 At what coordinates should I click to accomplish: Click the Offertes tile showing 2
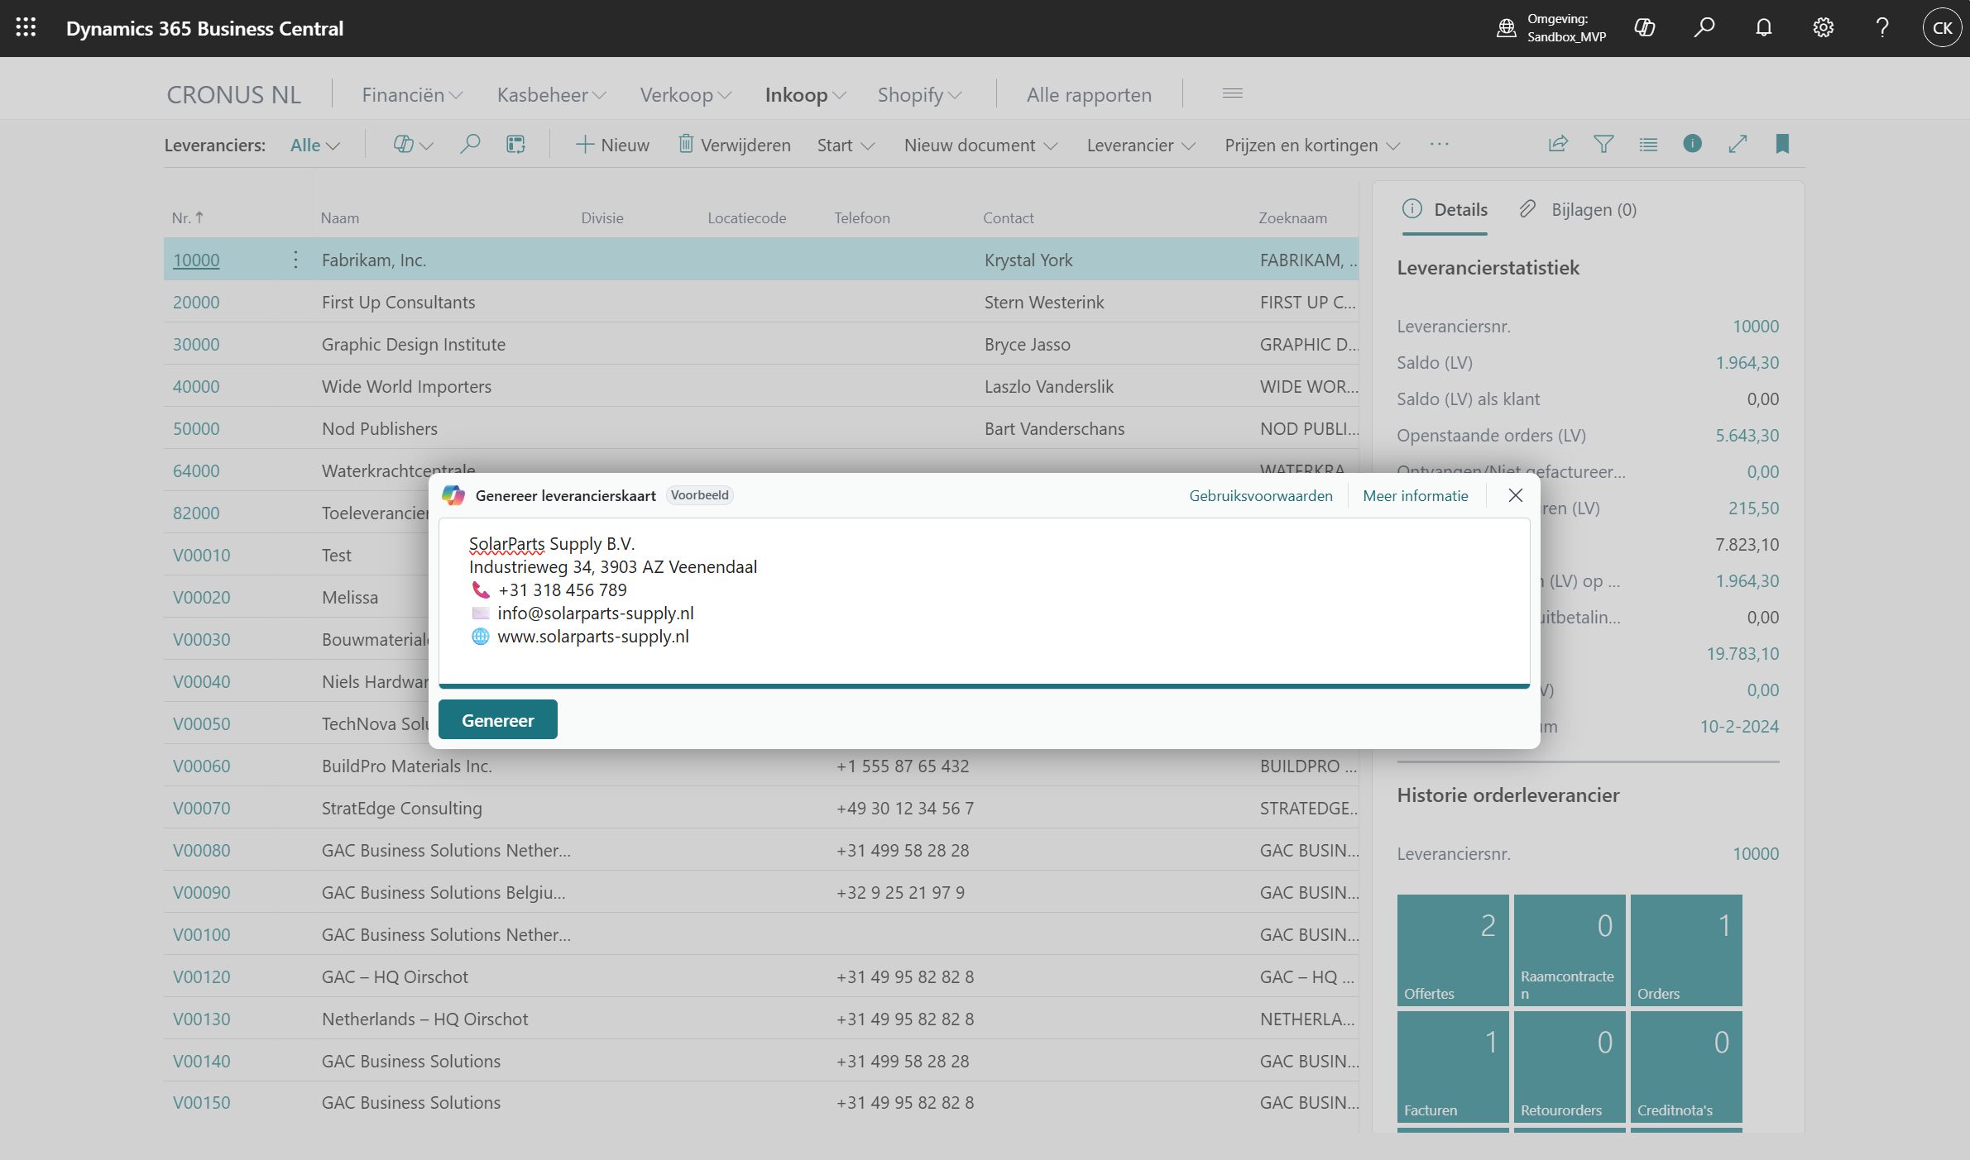coord(1452,949)
